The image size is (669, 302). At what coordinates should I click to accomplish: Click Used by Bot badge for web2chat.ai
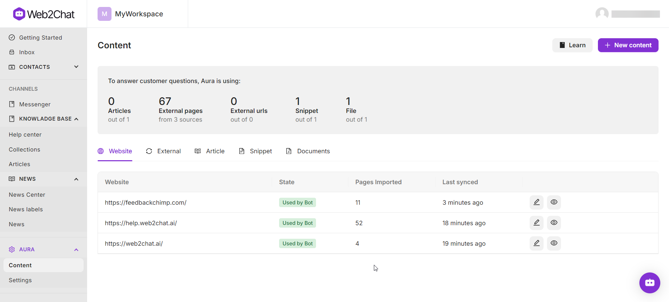click(298, 244)
